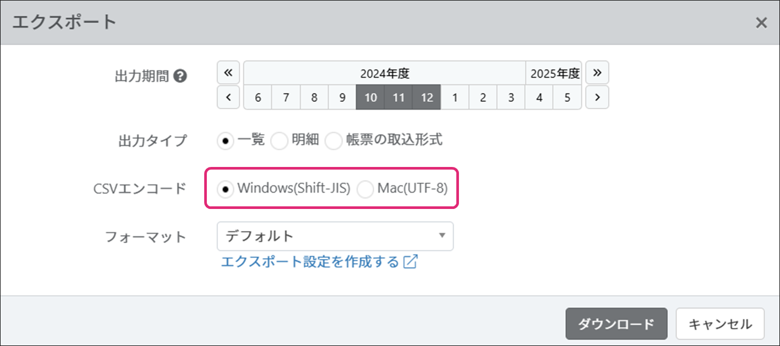
Task: Select Mac(UTF-8) CSV encoding
Action: click(365, 190)
